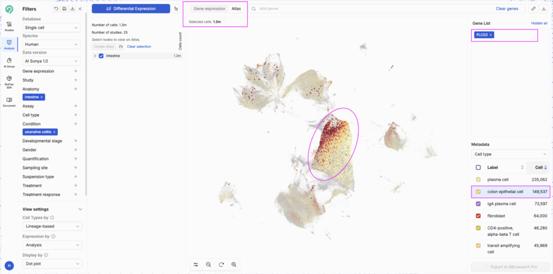Viewport: 553px width, 274px height.
Task: Expand the intestine tree node arrow
Action: pyautogui.click(x=95, y=56)
